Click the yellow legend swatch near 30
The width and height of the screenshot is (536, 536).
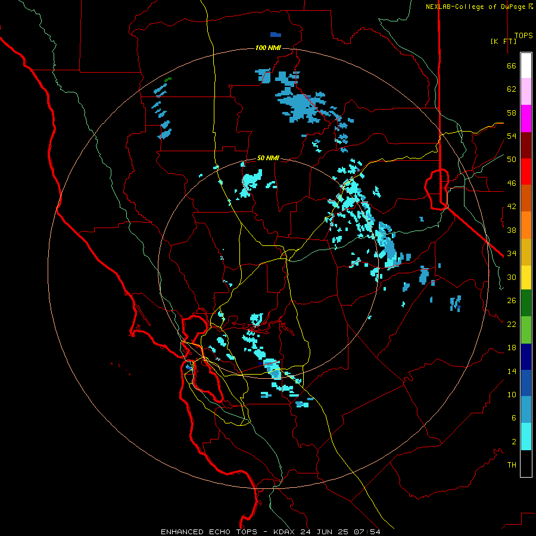pyautogui.click(x=526, y=278)
